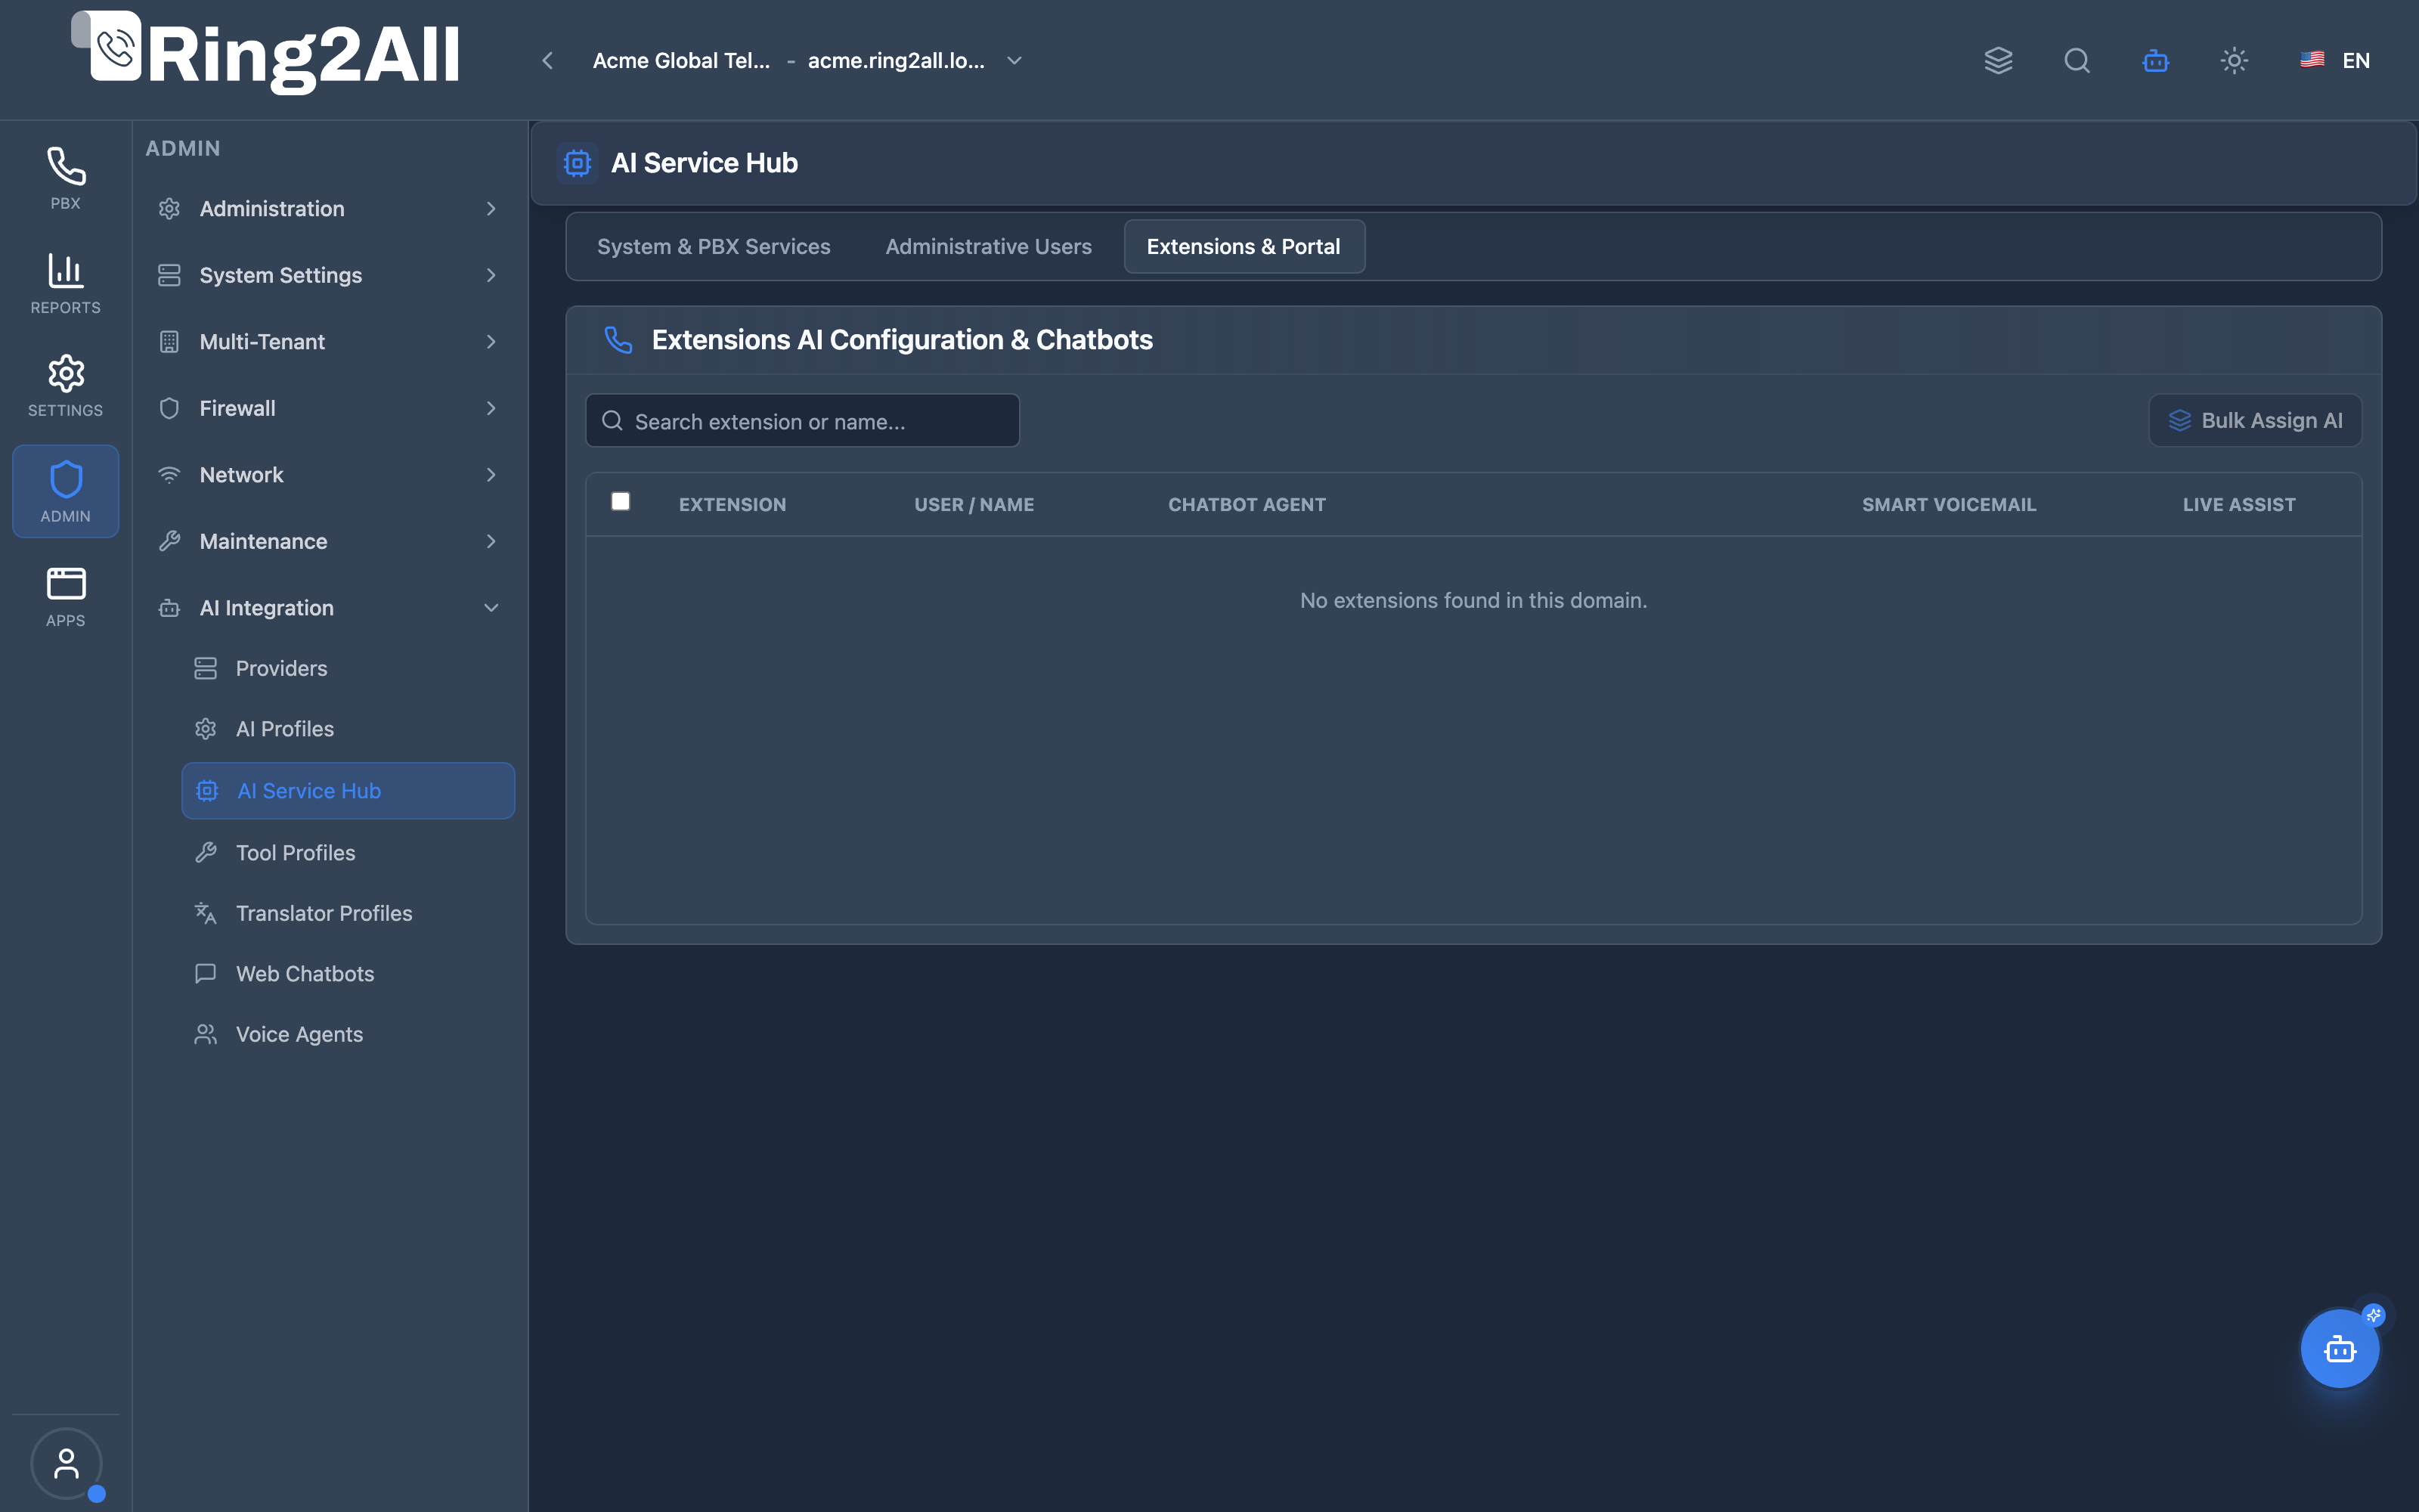This screenshot has height=1512, width=2419.
Task: Expand the Network menu
Action: (330, 475)
